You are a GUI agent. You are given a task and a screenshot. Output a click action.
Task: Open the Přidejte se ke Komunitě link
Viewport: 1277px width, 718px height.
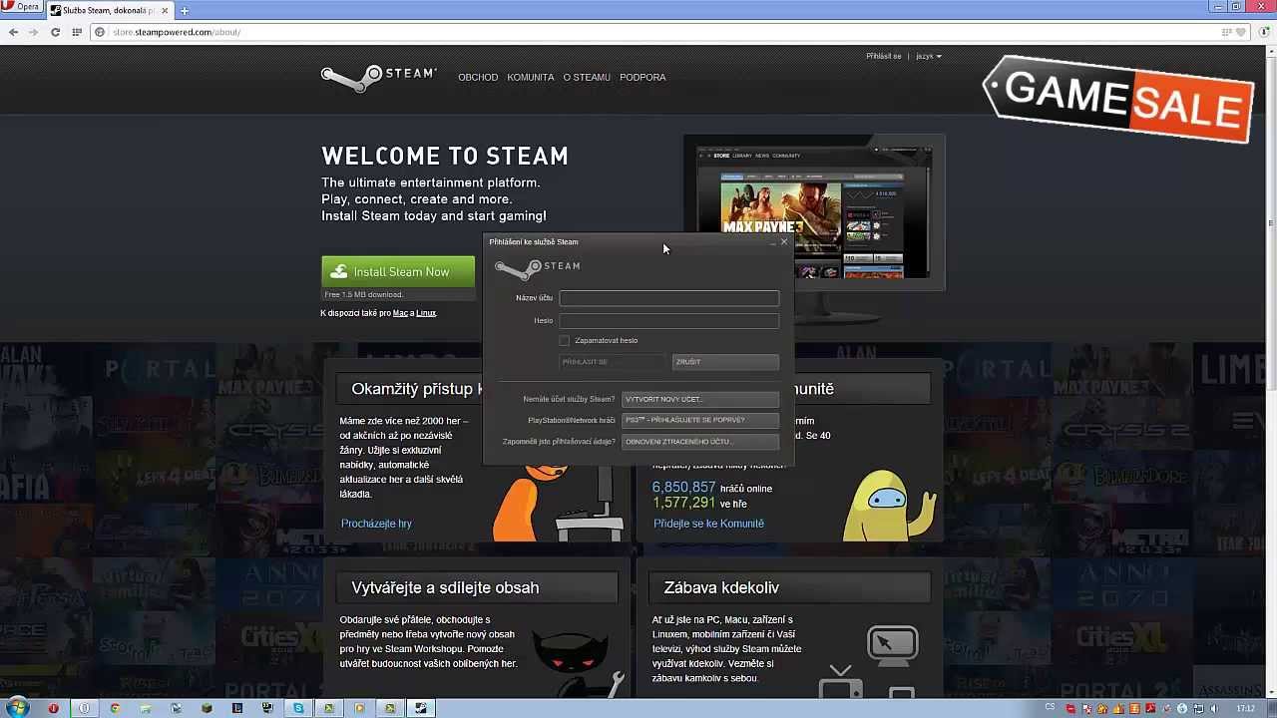pyautogui.click(x=708, y=524)
